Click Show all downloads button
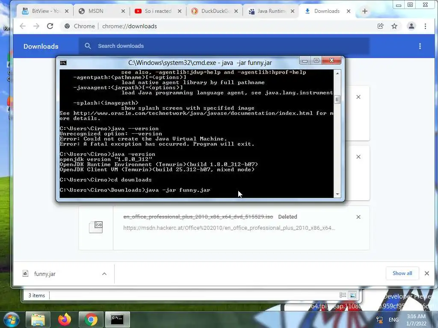 [x=402, y=273]
